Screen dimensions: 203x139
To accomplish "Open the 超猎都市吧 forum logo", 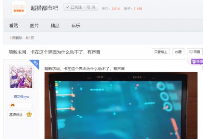I will tap(19, 8).
